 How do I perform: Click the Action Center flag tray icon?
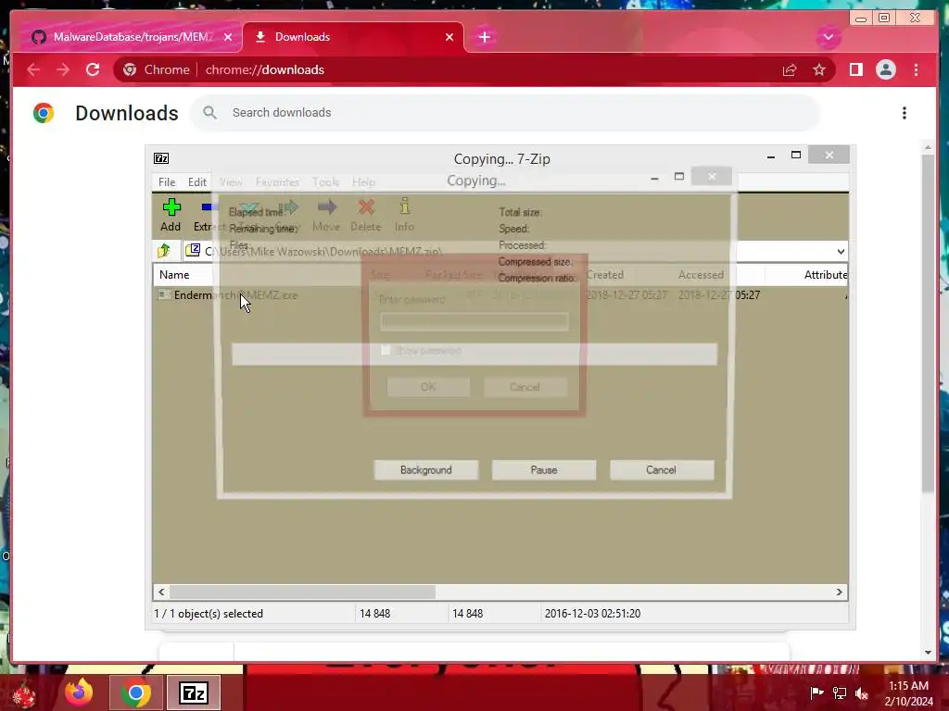(x=816, y=692)
